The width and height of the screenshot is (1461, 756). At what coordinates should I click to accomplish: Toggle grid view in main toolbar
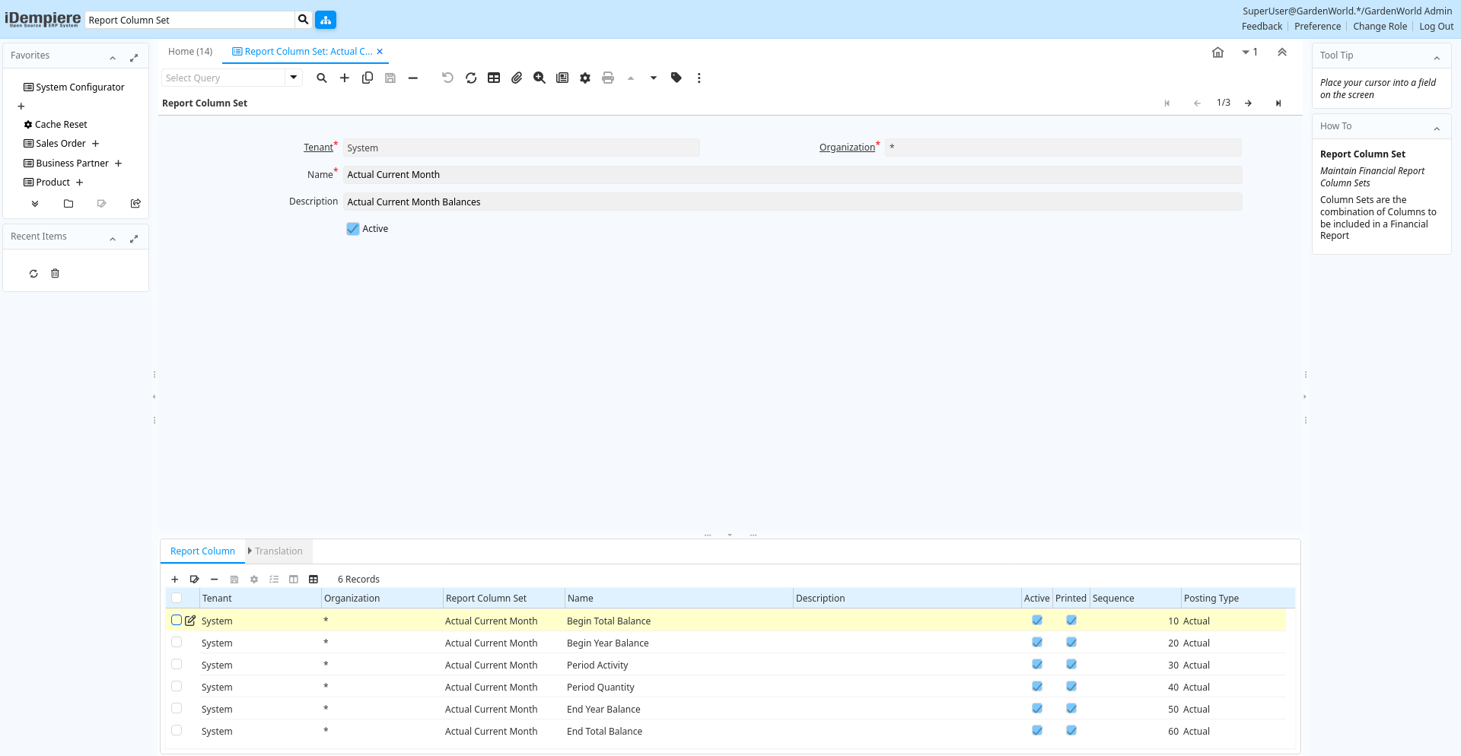pos(494,78)
